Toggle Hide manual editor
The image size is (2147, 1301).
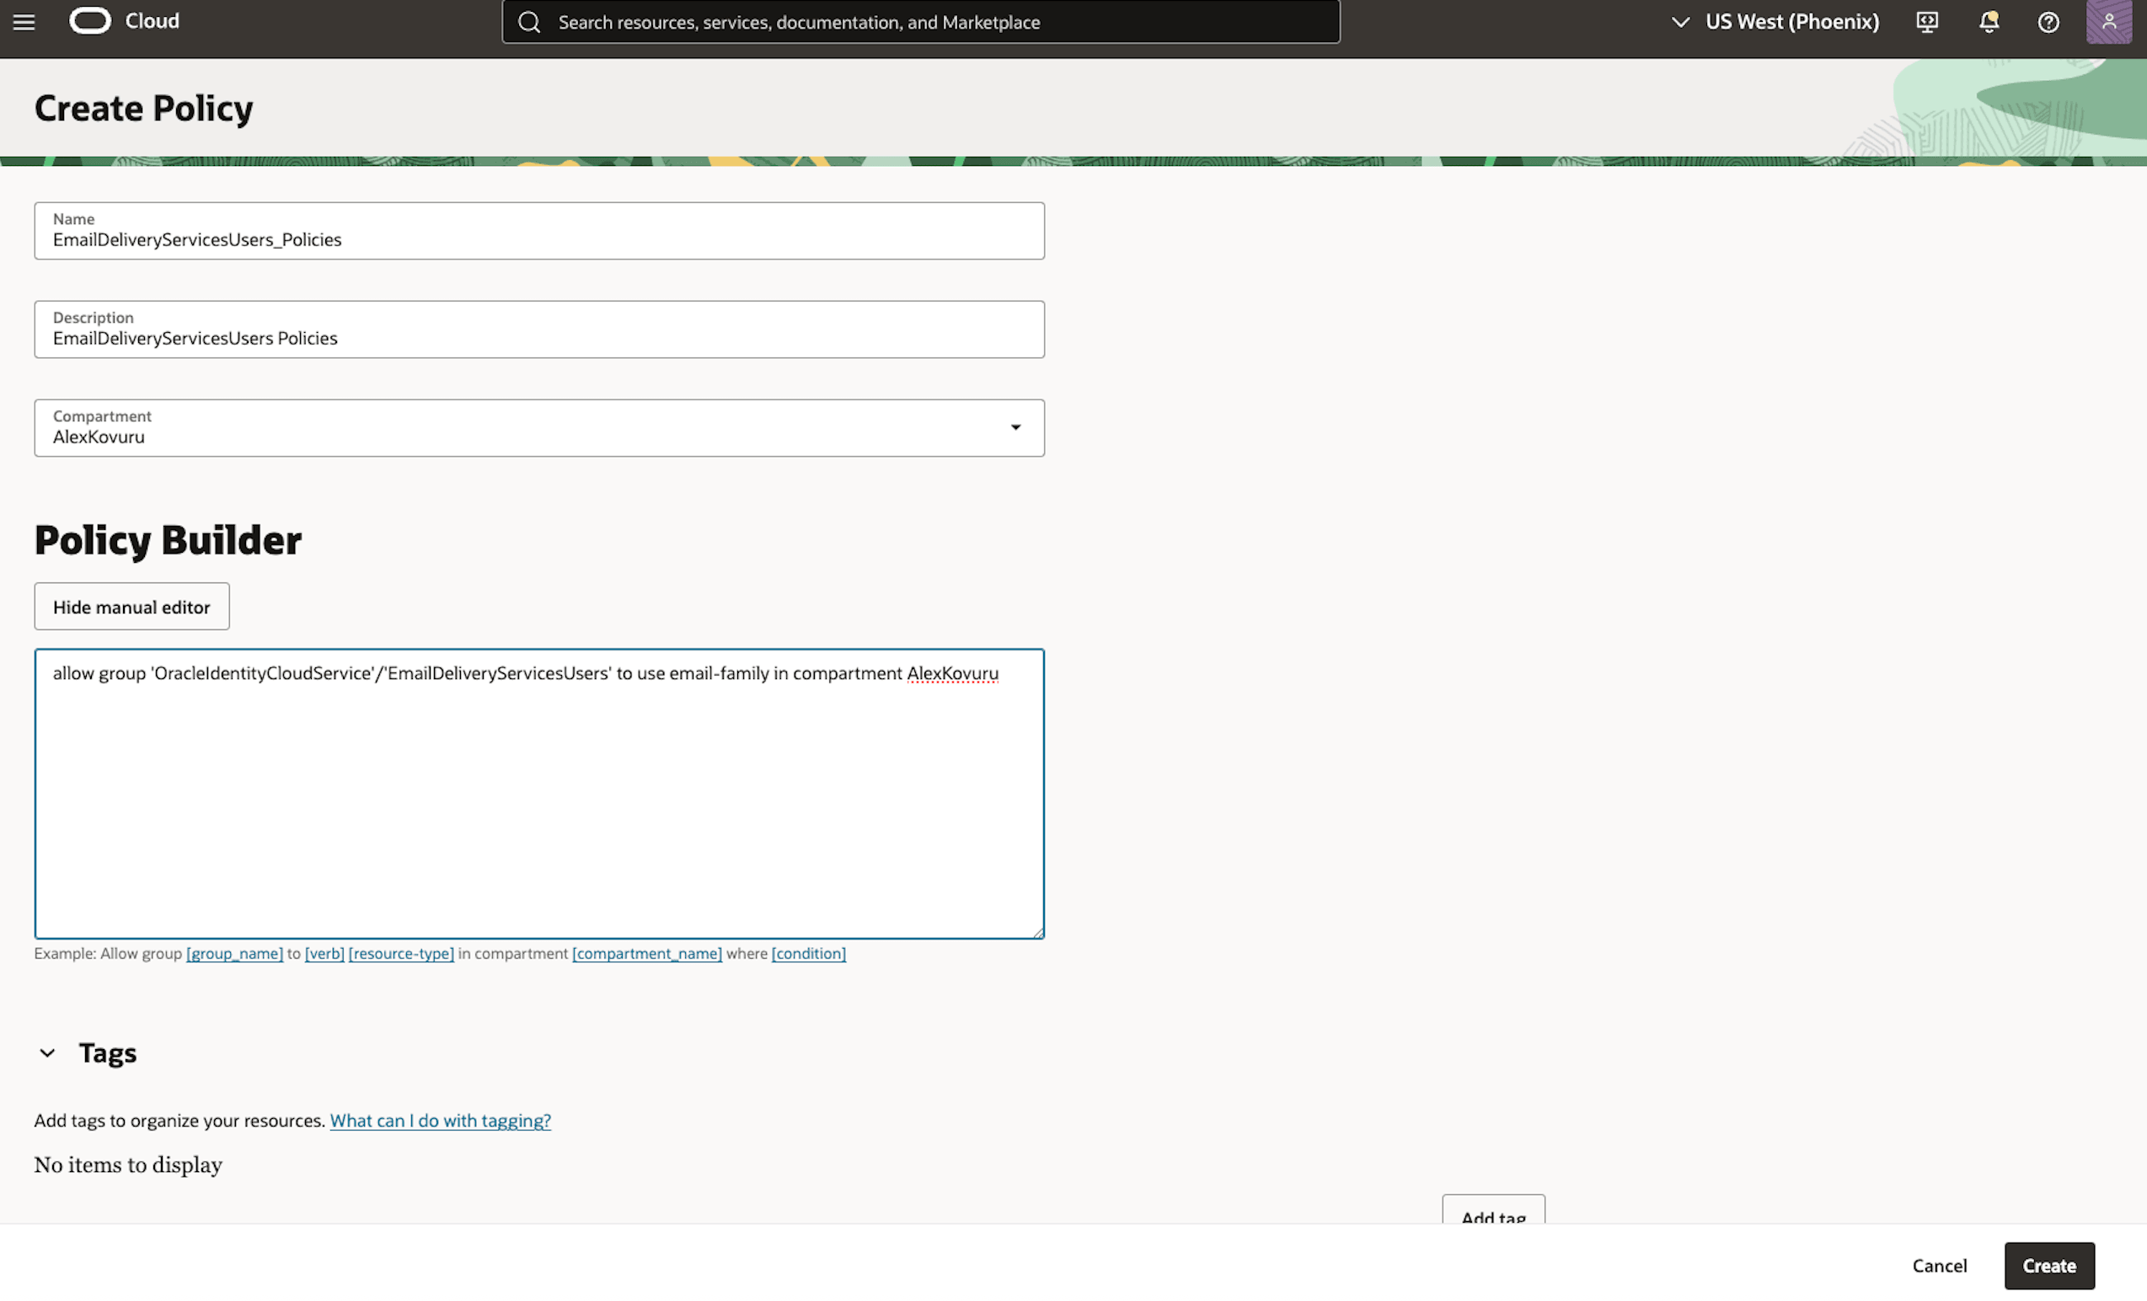(x=131, y=607)
